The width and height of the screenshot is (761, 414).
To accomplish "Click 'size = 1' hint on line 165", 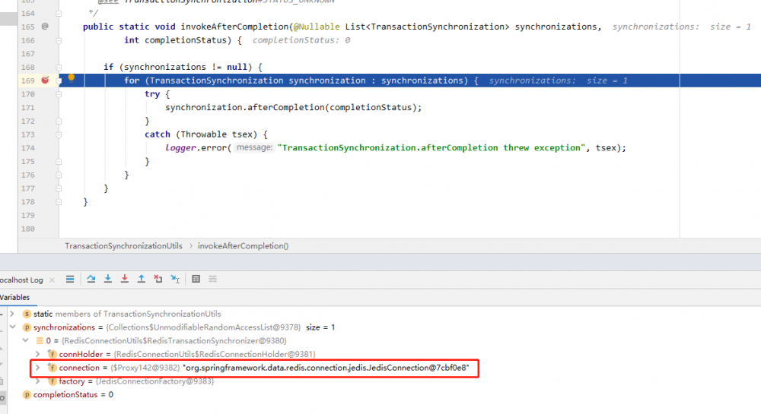I will pyautogui.click(x=731, y=27).
